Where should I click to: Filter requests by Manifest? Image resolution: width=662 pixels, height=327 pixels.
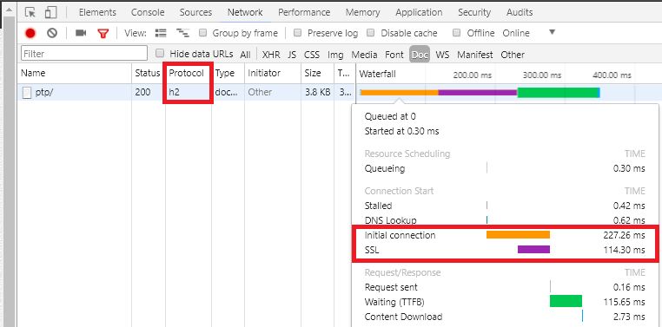pos(475,55)
